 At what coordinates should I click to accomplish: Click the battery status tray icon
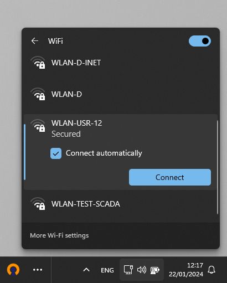(155, 270)
